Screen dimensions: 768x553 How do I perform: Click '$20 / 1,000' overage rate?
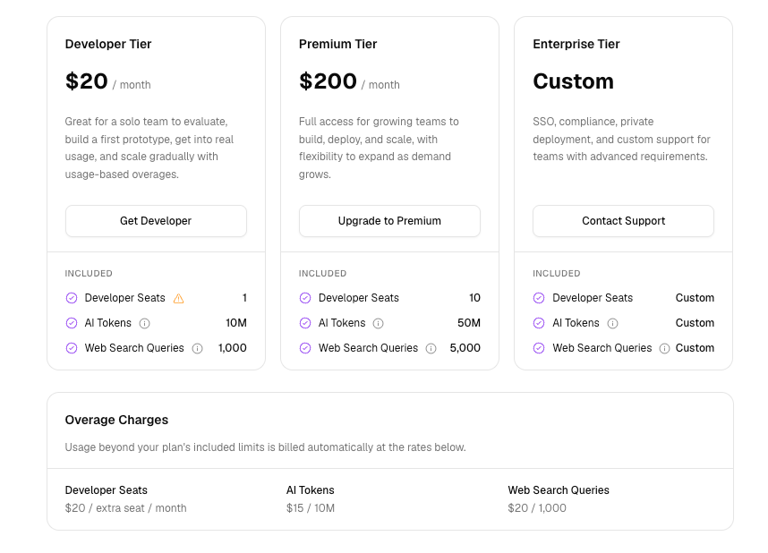click(537, 508)
